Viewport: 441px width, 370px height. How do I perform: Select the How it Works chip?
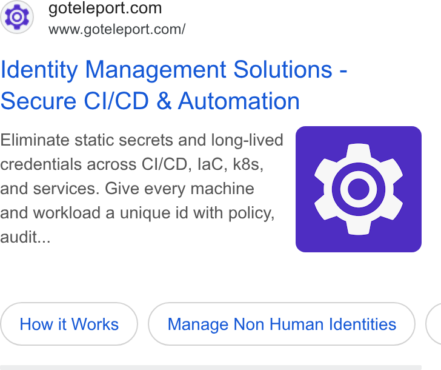pyautogui.click(x=69, y=324)
